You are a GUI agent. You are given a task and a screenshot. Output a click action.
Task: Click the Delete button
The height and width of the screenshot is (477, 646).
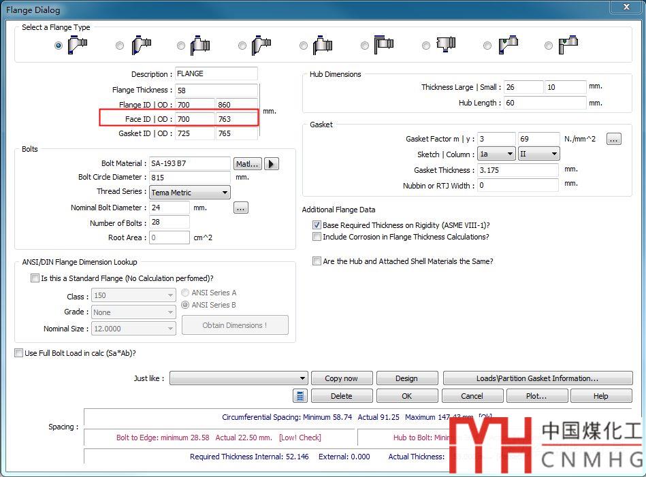[x=342, y=396]
